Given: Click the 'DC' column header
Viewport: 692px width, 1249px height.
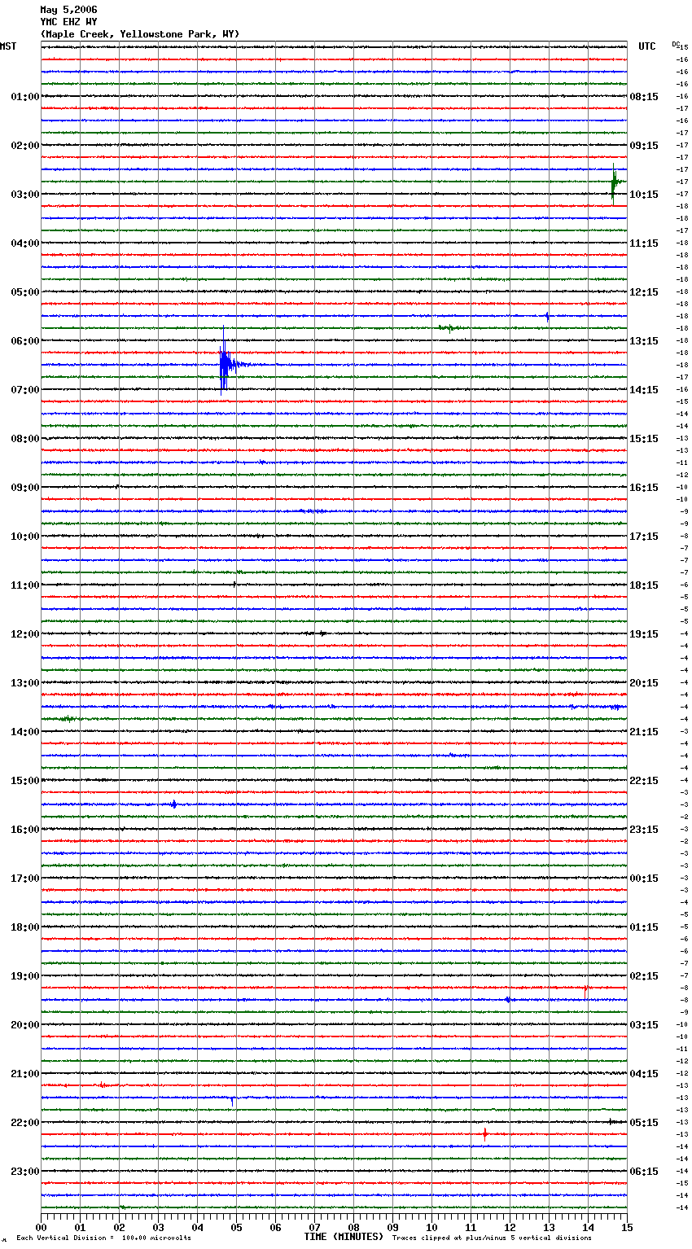Looking at the screenshot, I should click(677, 45).
